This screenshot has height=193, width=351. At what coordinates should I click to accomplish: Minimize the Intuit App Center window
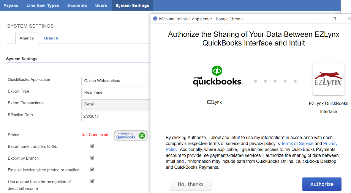click(x=319, y=19)
